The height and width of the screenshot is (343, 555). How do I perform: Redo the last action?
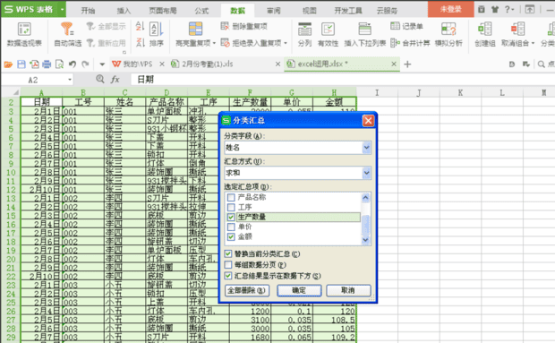pyautogui.click(x=85, y=64)
